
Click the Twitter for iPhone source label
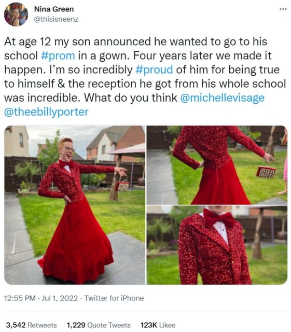(114, 298)
